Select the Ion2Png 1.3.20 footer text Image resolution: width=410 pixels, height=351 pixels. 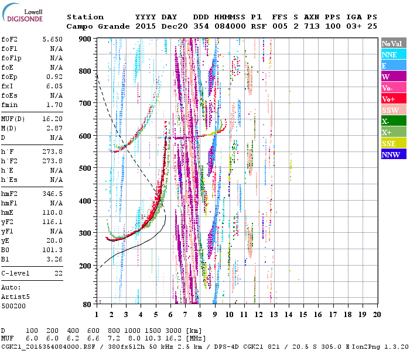click(x=381, y=346)
